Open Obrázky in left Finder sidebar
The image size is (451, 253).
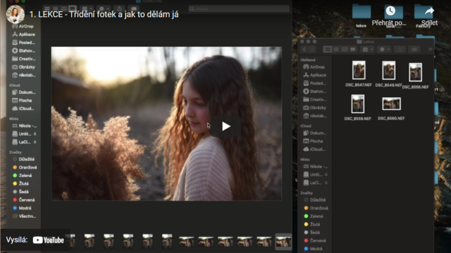(x=23, y=67)
